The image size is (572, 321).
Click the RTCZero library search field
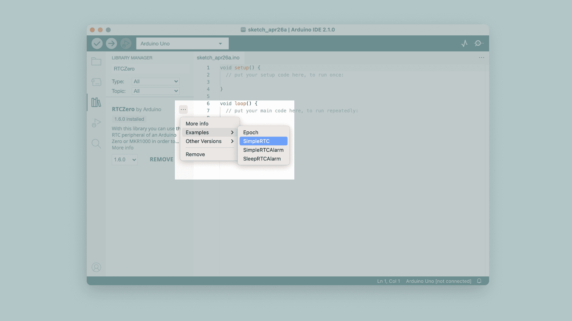click(x=150, y=69)
